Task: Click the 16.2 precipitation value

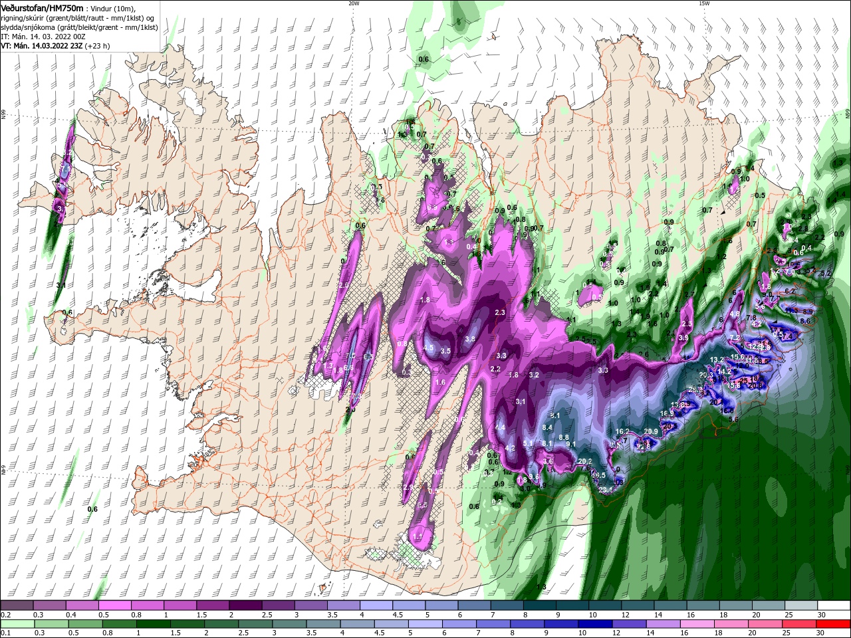Action: tap(622, 431)
